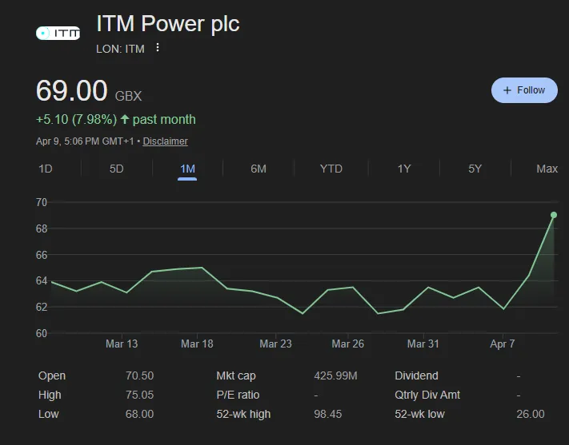Open the three-dot more options menu
The image size is (569, 445).
[x=158, y=47]
